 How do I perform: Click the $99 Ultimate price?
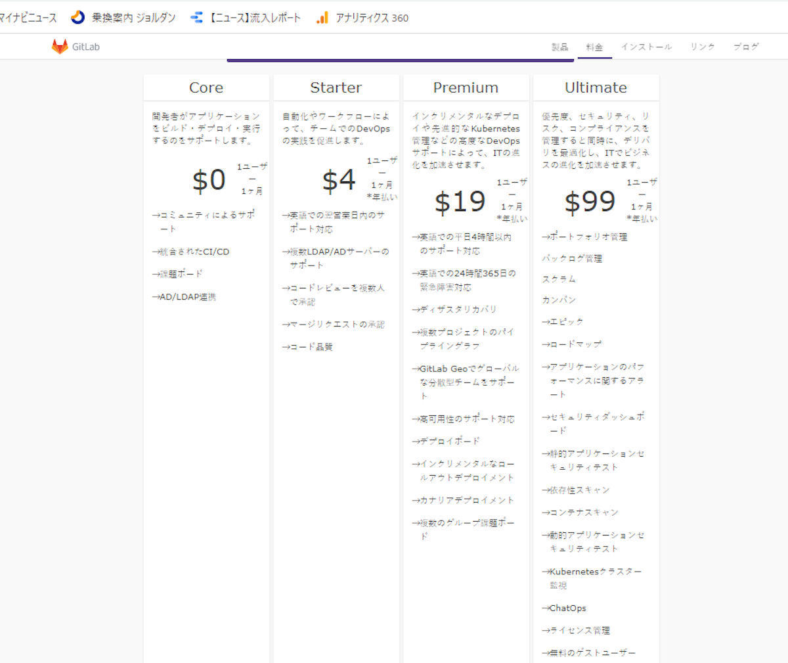point(590,202)
